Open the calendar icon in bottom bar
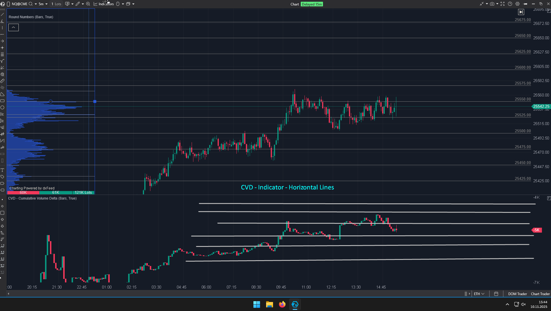 click(x=496, y=294)
